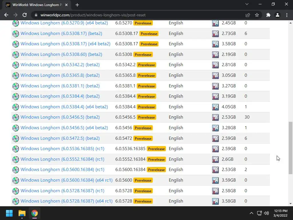Image resolution: width=293 pixels, height=220 pixels.
Task: Click disc icon of 6.0.5270.9 x64 beta2 row
Action: pyautogui.click(x=15, y=23)
